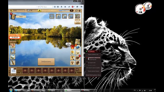The height and width of the screenshot is (92, 164).
Task: Toggle the first checkbox marked red in the bot window
Action: point(87,57)
